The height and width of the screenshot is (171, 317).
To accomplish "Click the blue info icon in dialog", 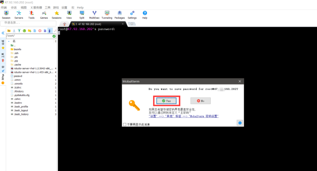I will coord(240,123).
